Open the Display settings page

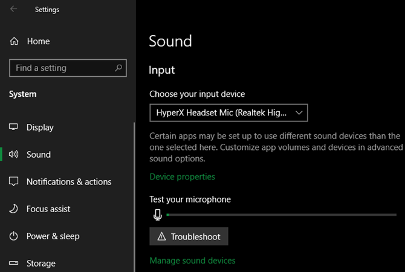[40, 128]
